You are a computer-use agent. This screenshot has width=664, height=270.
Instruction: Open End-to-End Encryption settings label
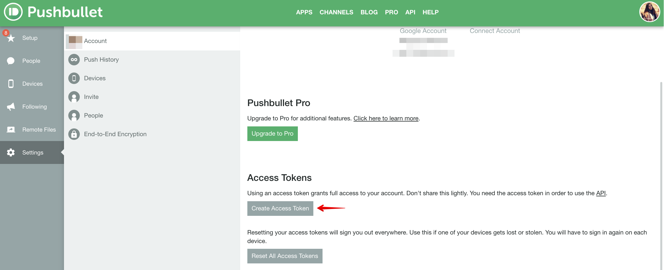coord(115,134)
